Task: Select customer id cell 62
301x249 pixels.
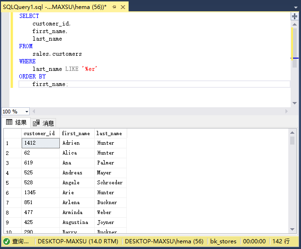Action: click(41, 153)
